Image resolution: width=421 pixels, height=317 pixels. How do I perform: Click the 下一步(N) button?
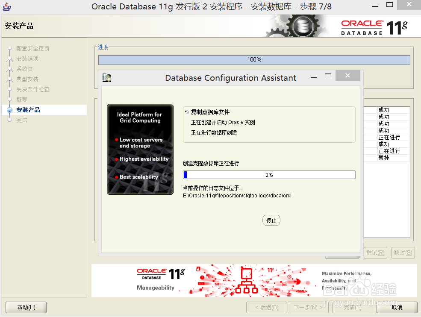tap(308, 307)
